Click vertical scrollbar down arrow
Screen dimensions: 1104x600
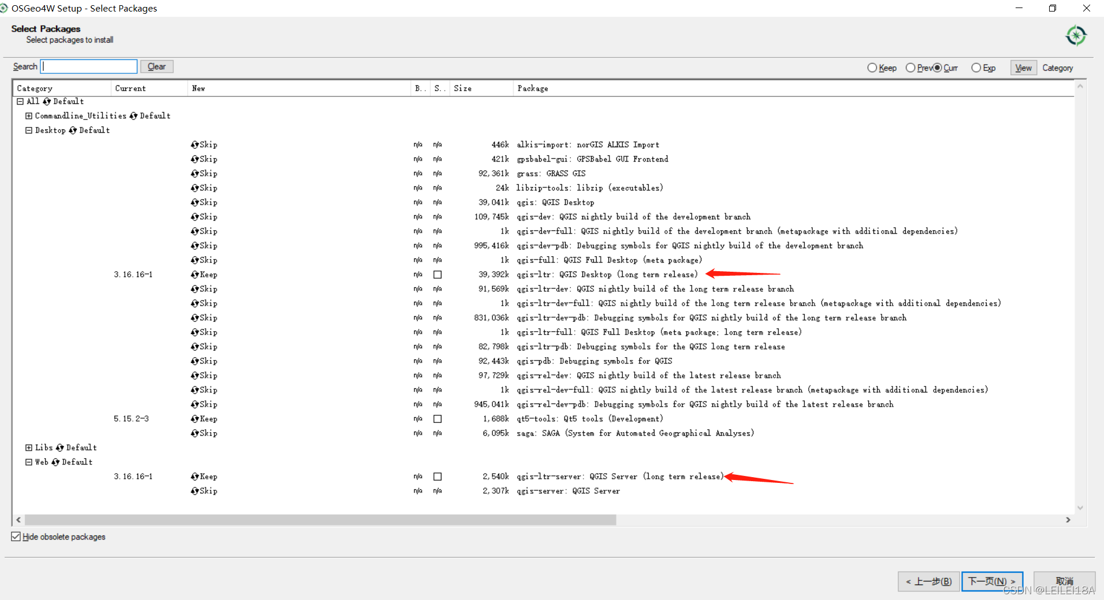[x=1080, y=508]
